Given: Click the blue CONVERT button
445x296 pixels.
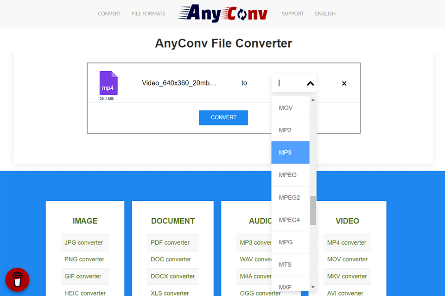Looking at the screenshot, I should pos(223,117).
